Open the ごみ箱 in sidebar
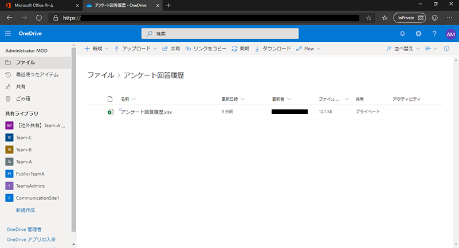 tap(23, 99)
